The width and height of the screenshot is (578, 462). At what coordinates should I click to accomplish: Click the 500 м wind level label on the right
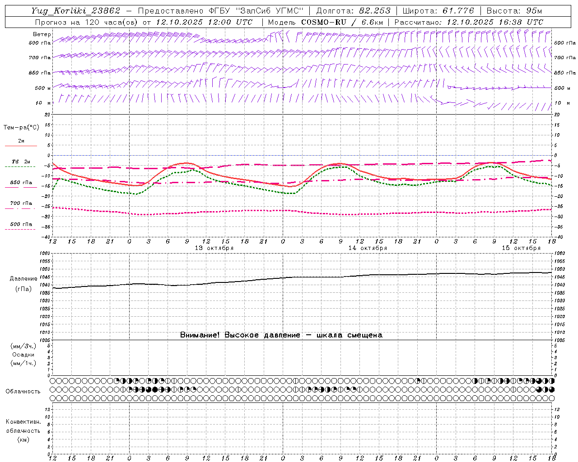point(562,88)
